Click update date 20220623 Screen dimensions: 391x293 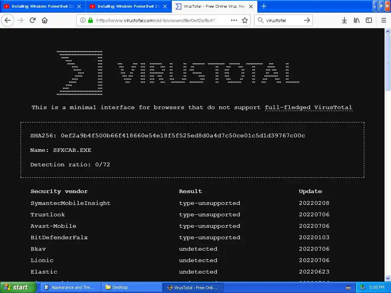(314, 272)
